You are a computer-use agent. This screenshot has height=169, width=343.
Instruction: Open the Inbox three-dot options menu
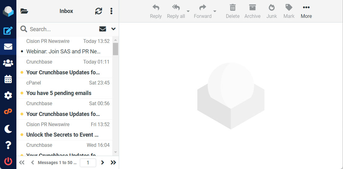[x=111, y=11]
